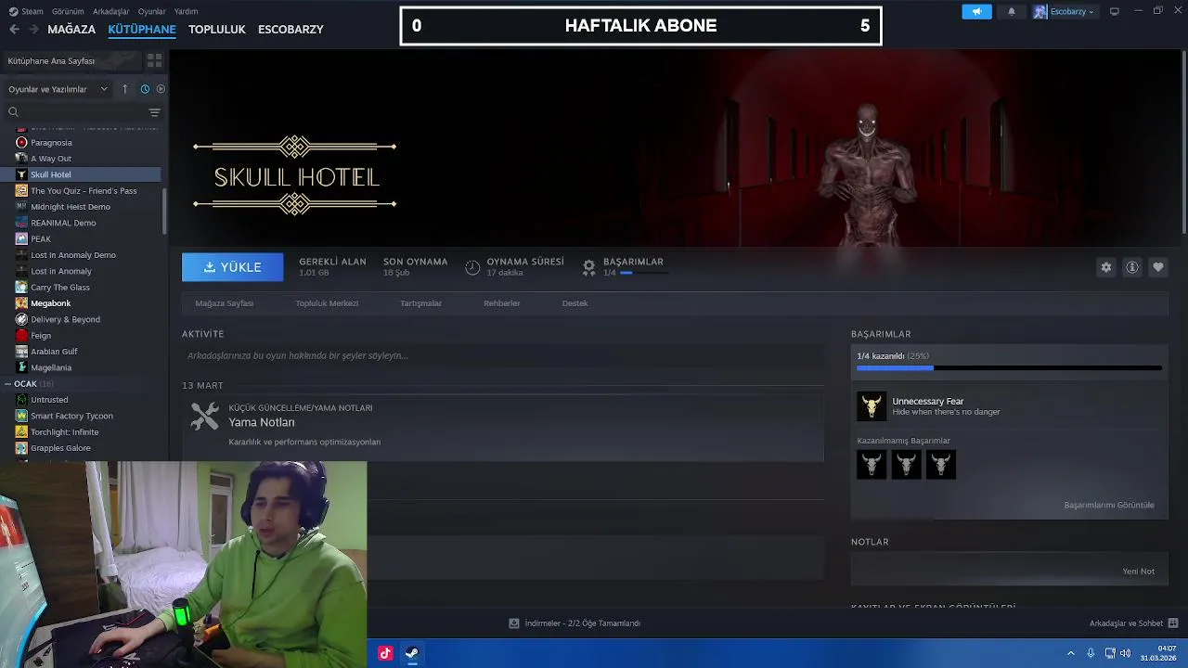
Task: Click the third locked achievement skull icon
Action: coord(941,465)
